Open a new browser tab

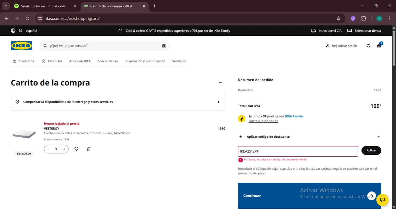pos(154,6)
